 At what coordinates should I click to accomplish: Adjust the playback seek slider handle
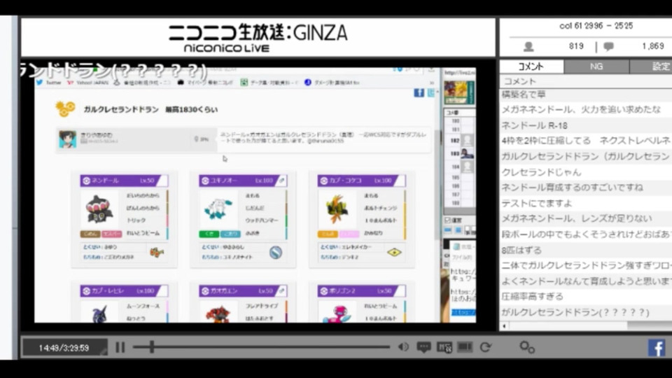click(151, 346)
